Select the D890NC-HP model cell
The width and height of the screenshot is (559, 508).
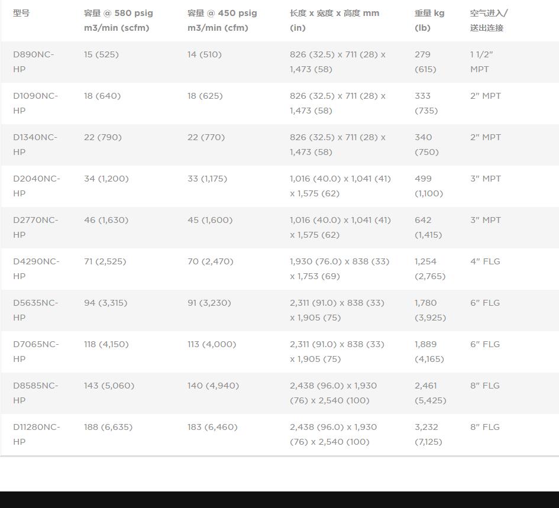tap(34, 62)
